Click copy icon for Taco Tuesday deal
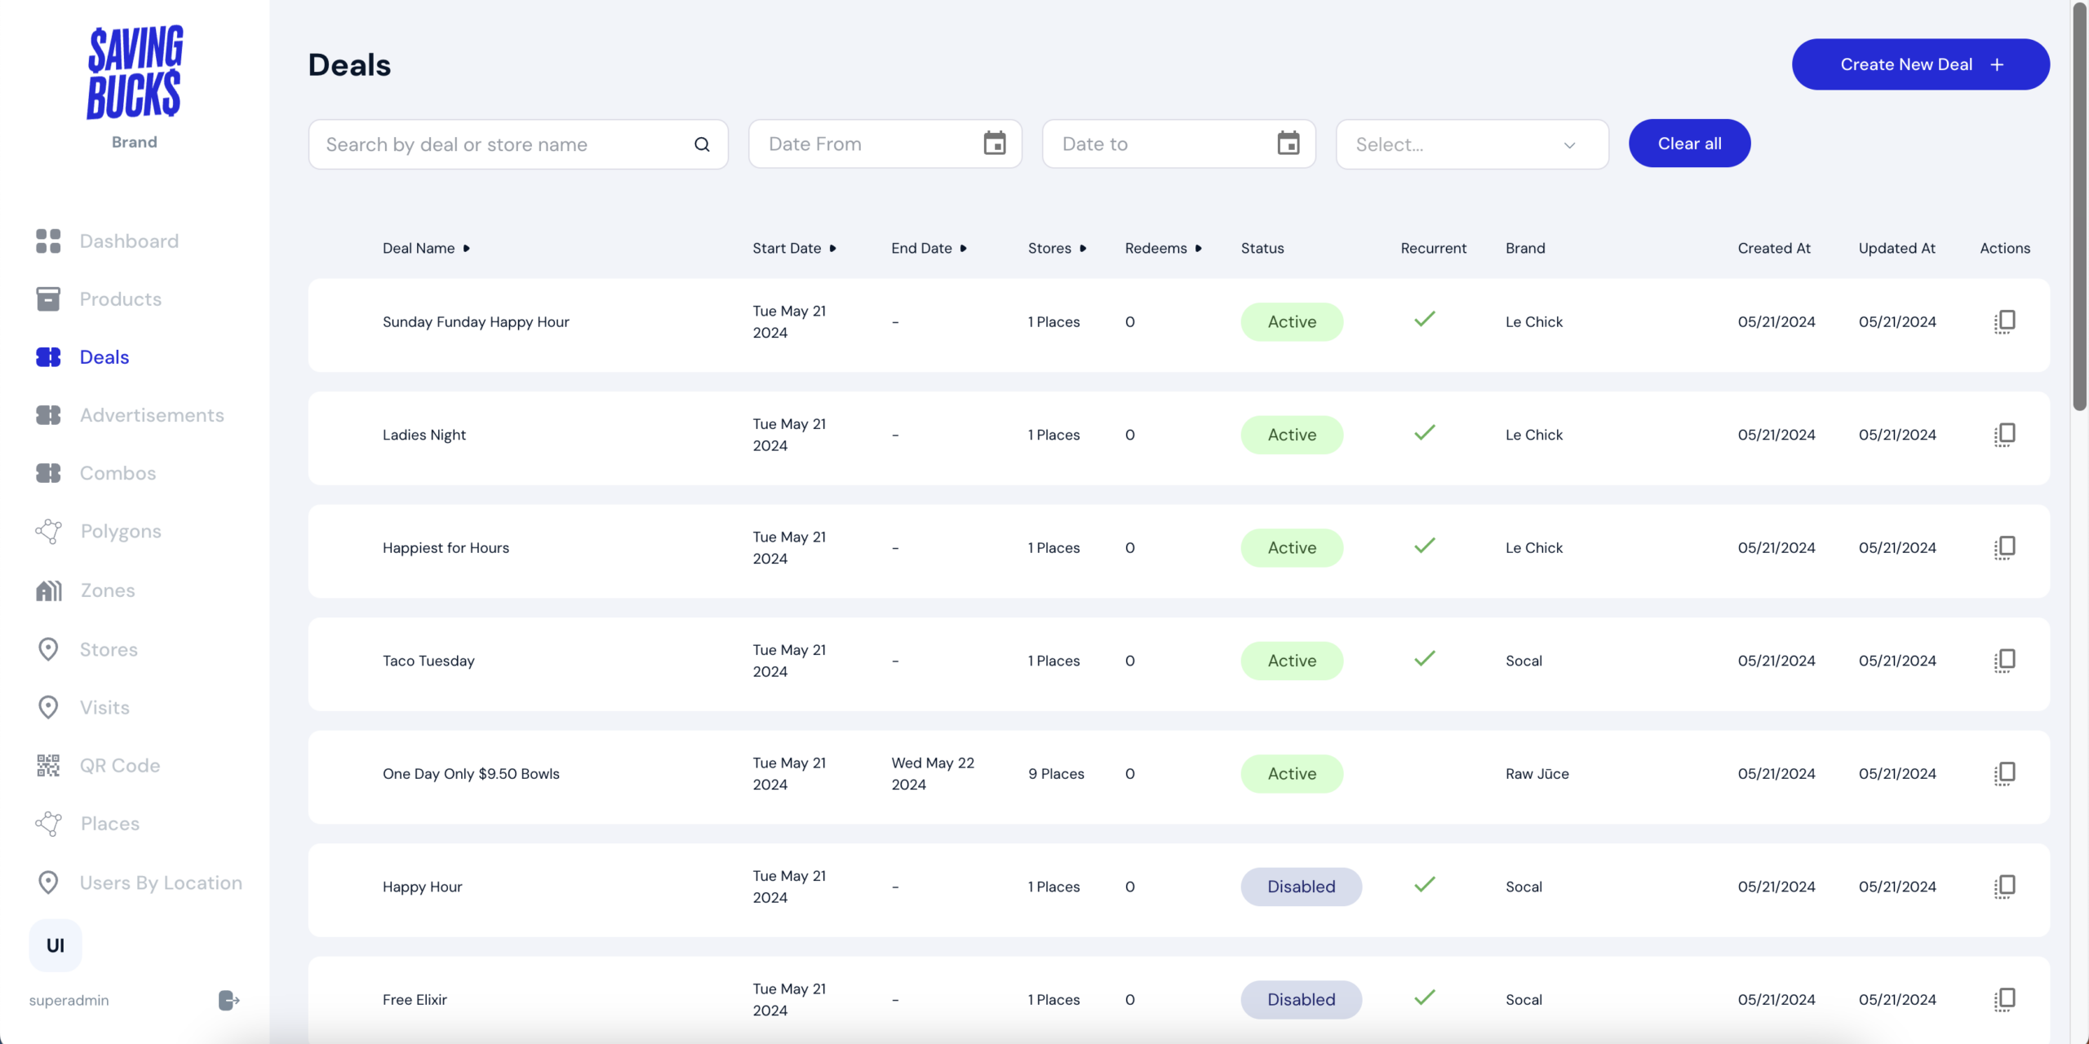 click(x=2004, y=661)
